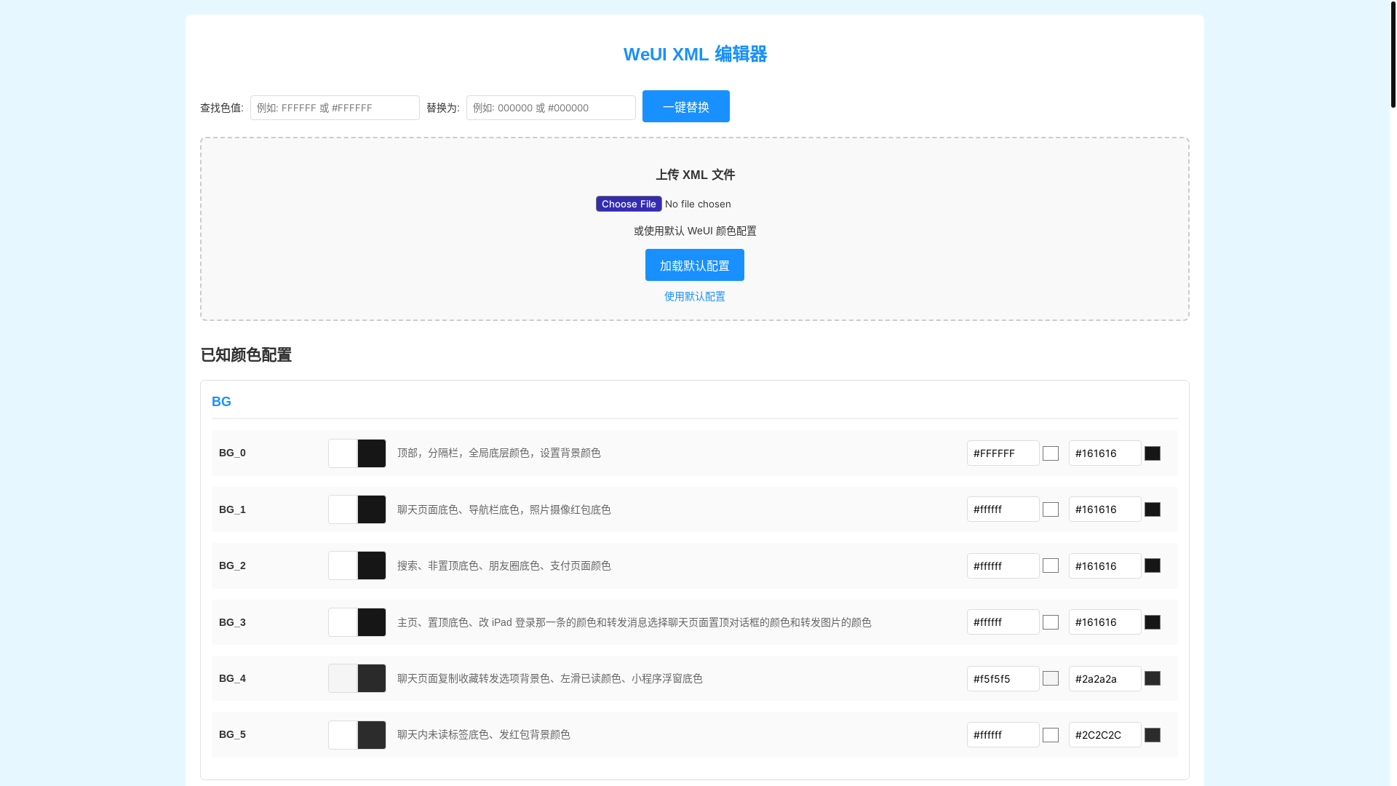Click the BG_3 row label
The width and height of the screenshot is (1397, 786).
pos(232,622)
